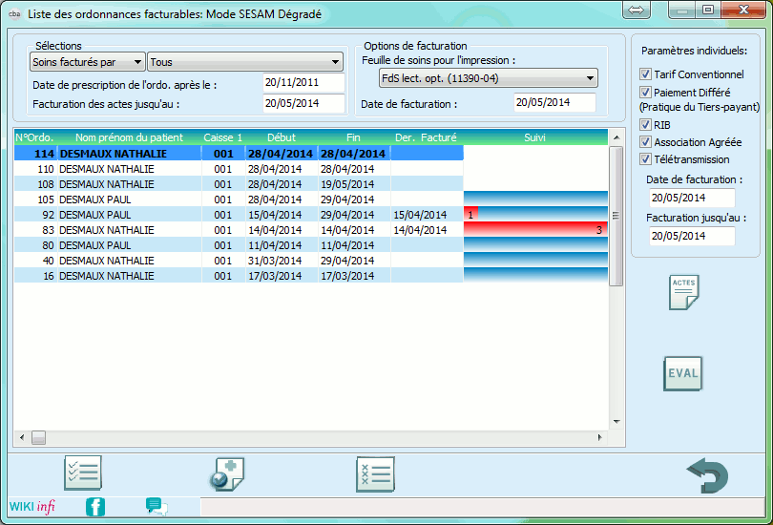773x525 pixels.
Task: Click the horizontal scrollbar left arrow
Action: click(x=22, y=437)
